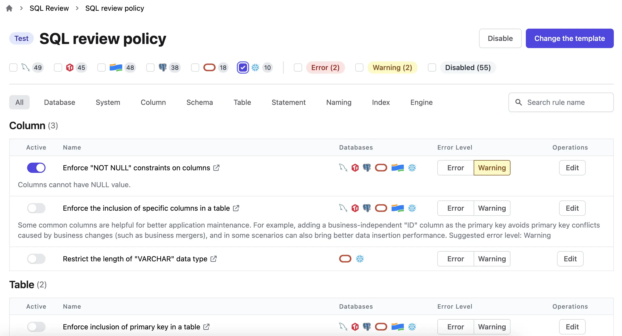622x336 pixels.
Task: Open the NOT NULL rule external link icon
Action: [x=216, y=168]
